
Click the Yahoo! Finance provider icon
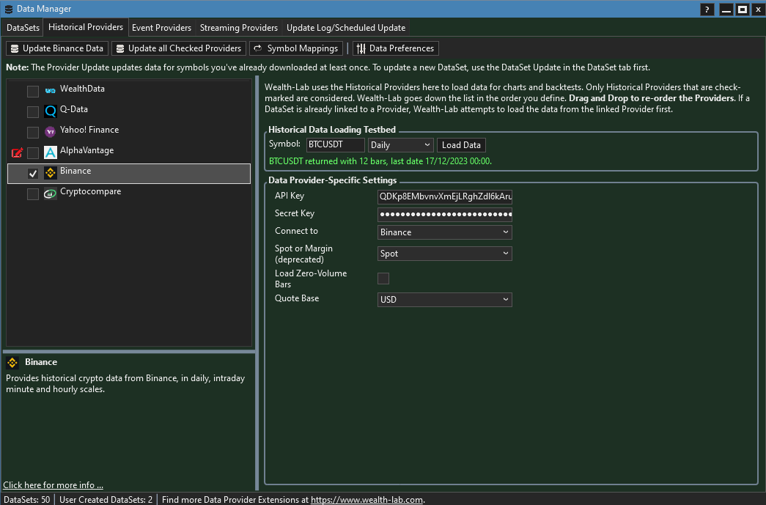tap(51, 131)
